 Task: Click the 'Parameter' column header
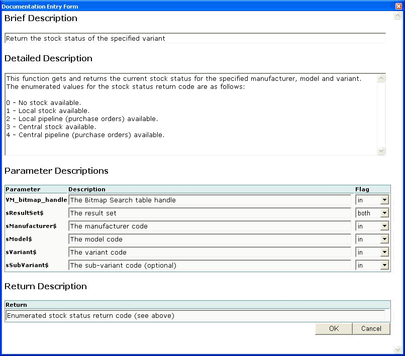point(23,189)
